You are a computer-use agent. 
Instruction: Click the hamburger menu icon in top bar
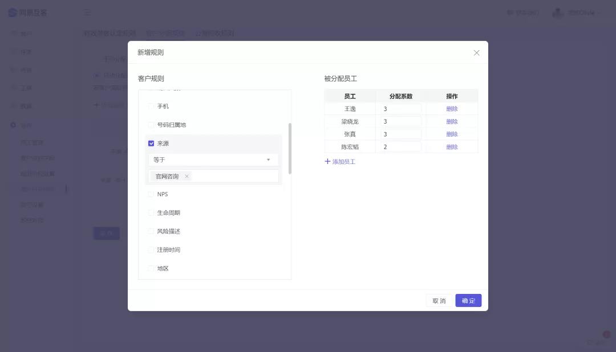coord(87,13)
